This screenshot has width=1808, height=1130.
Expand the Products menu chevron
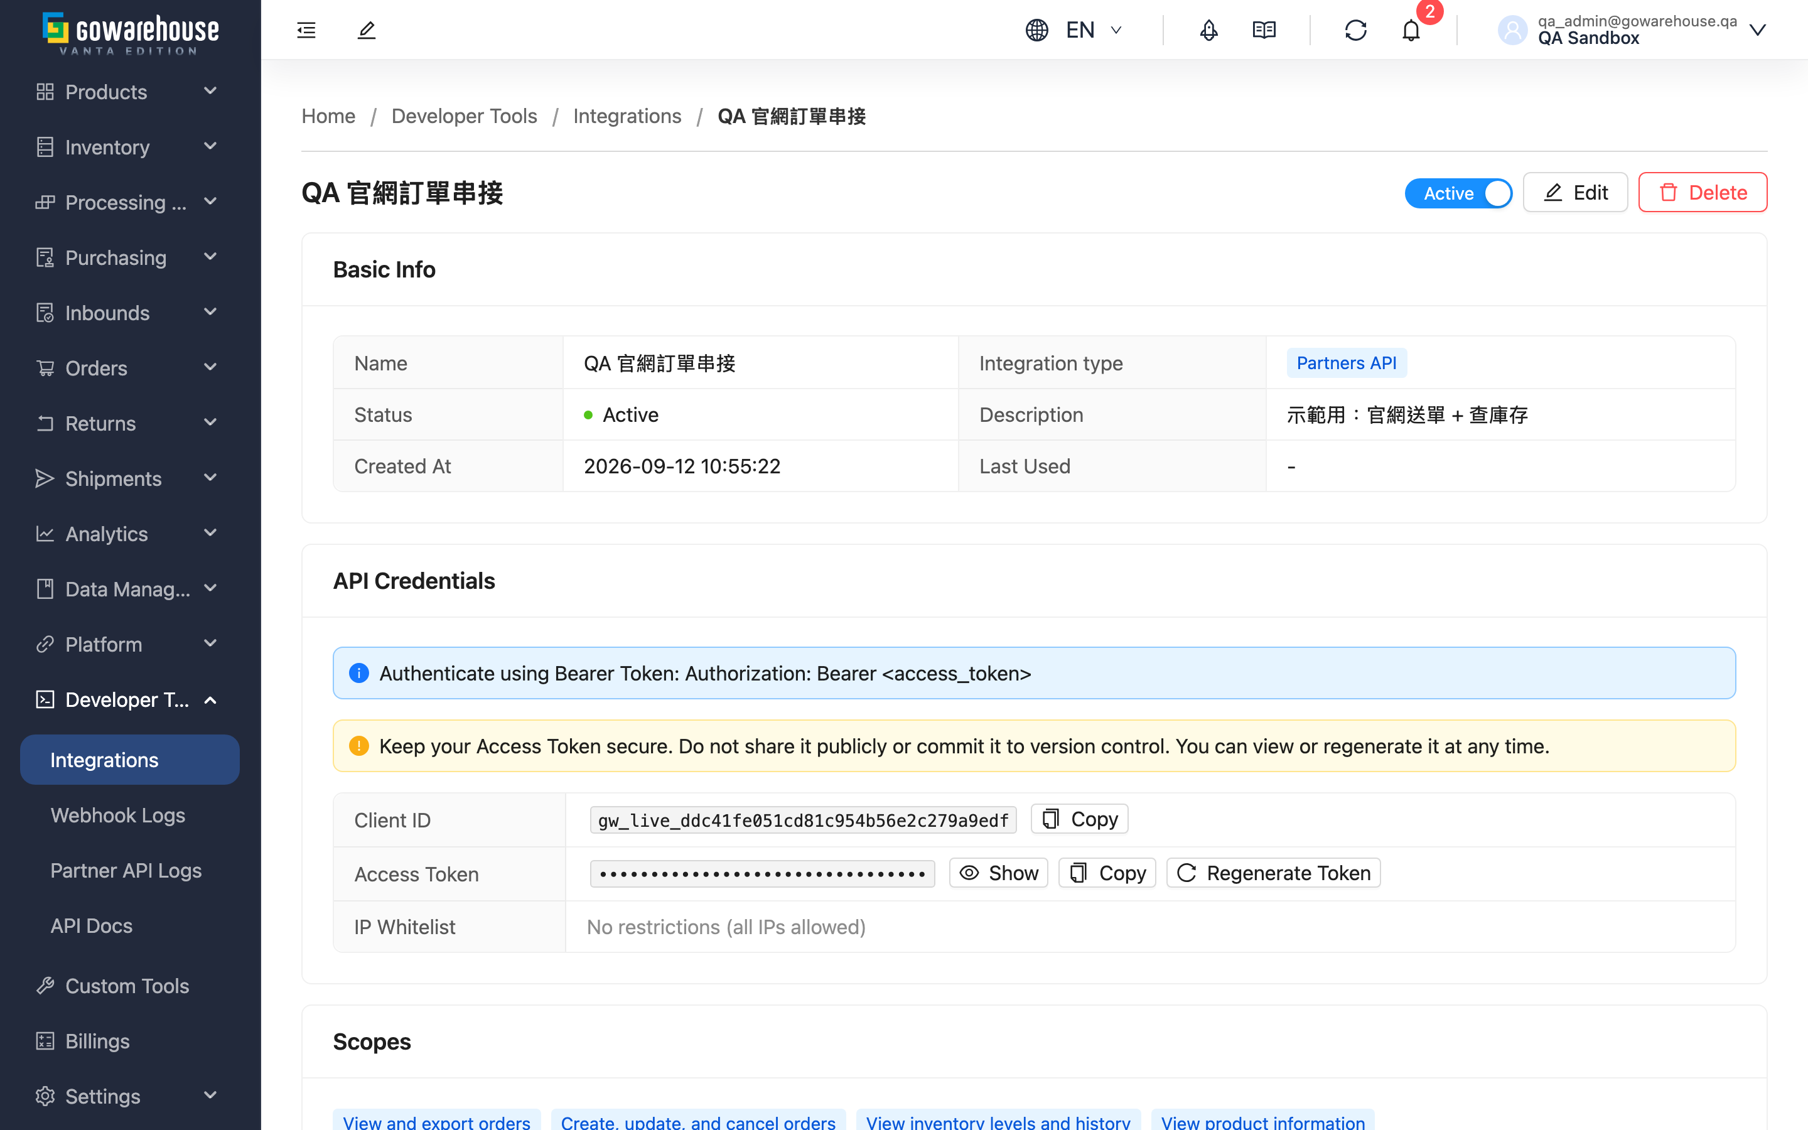coord(211,90)
